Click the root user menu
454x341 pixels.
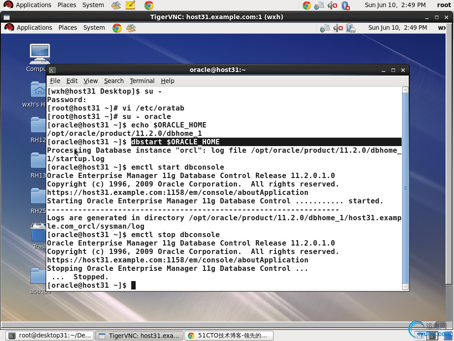coord(444,5)
